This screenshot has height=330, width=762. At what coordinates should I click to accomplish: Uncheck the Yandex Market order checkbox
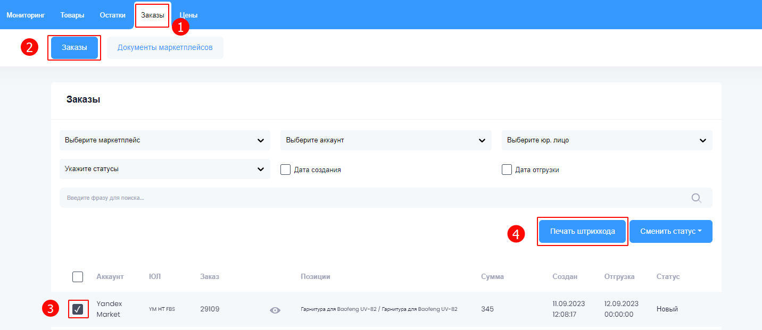[78, 309]
